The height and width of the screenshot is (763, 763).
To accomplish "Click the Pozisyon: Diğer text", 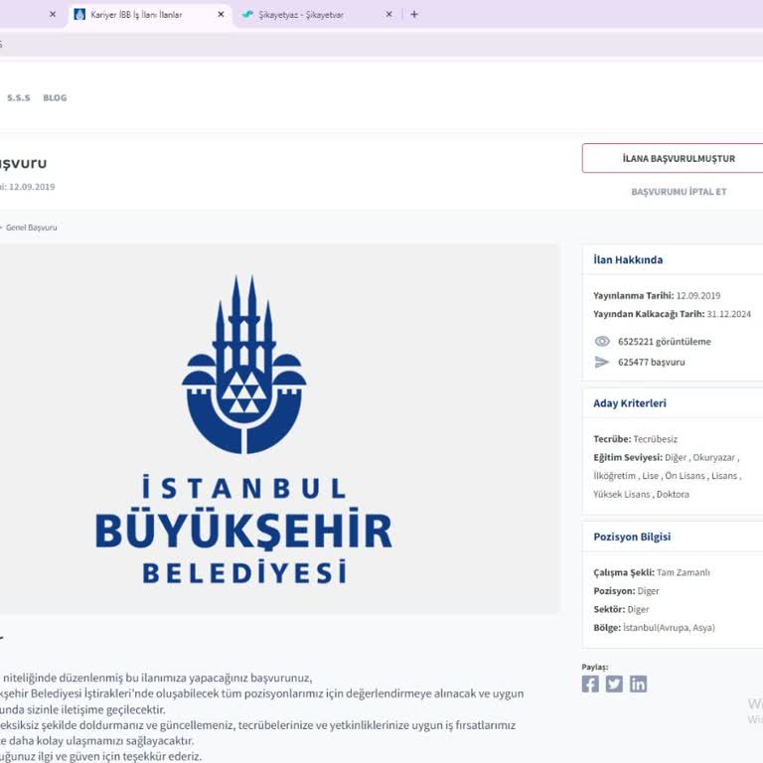I will pos(626,591).
